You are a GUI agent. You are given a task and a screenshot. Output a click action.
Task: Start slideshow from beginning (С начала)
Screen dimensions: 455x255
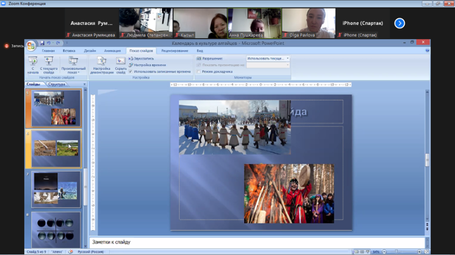(33, 65)
